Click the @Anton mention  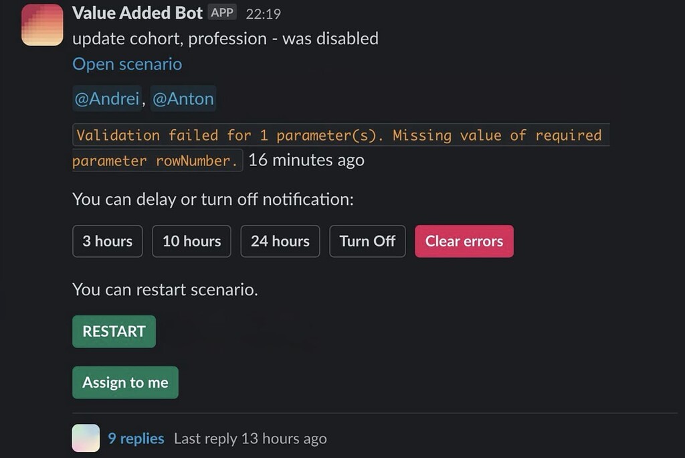(183, 98)
